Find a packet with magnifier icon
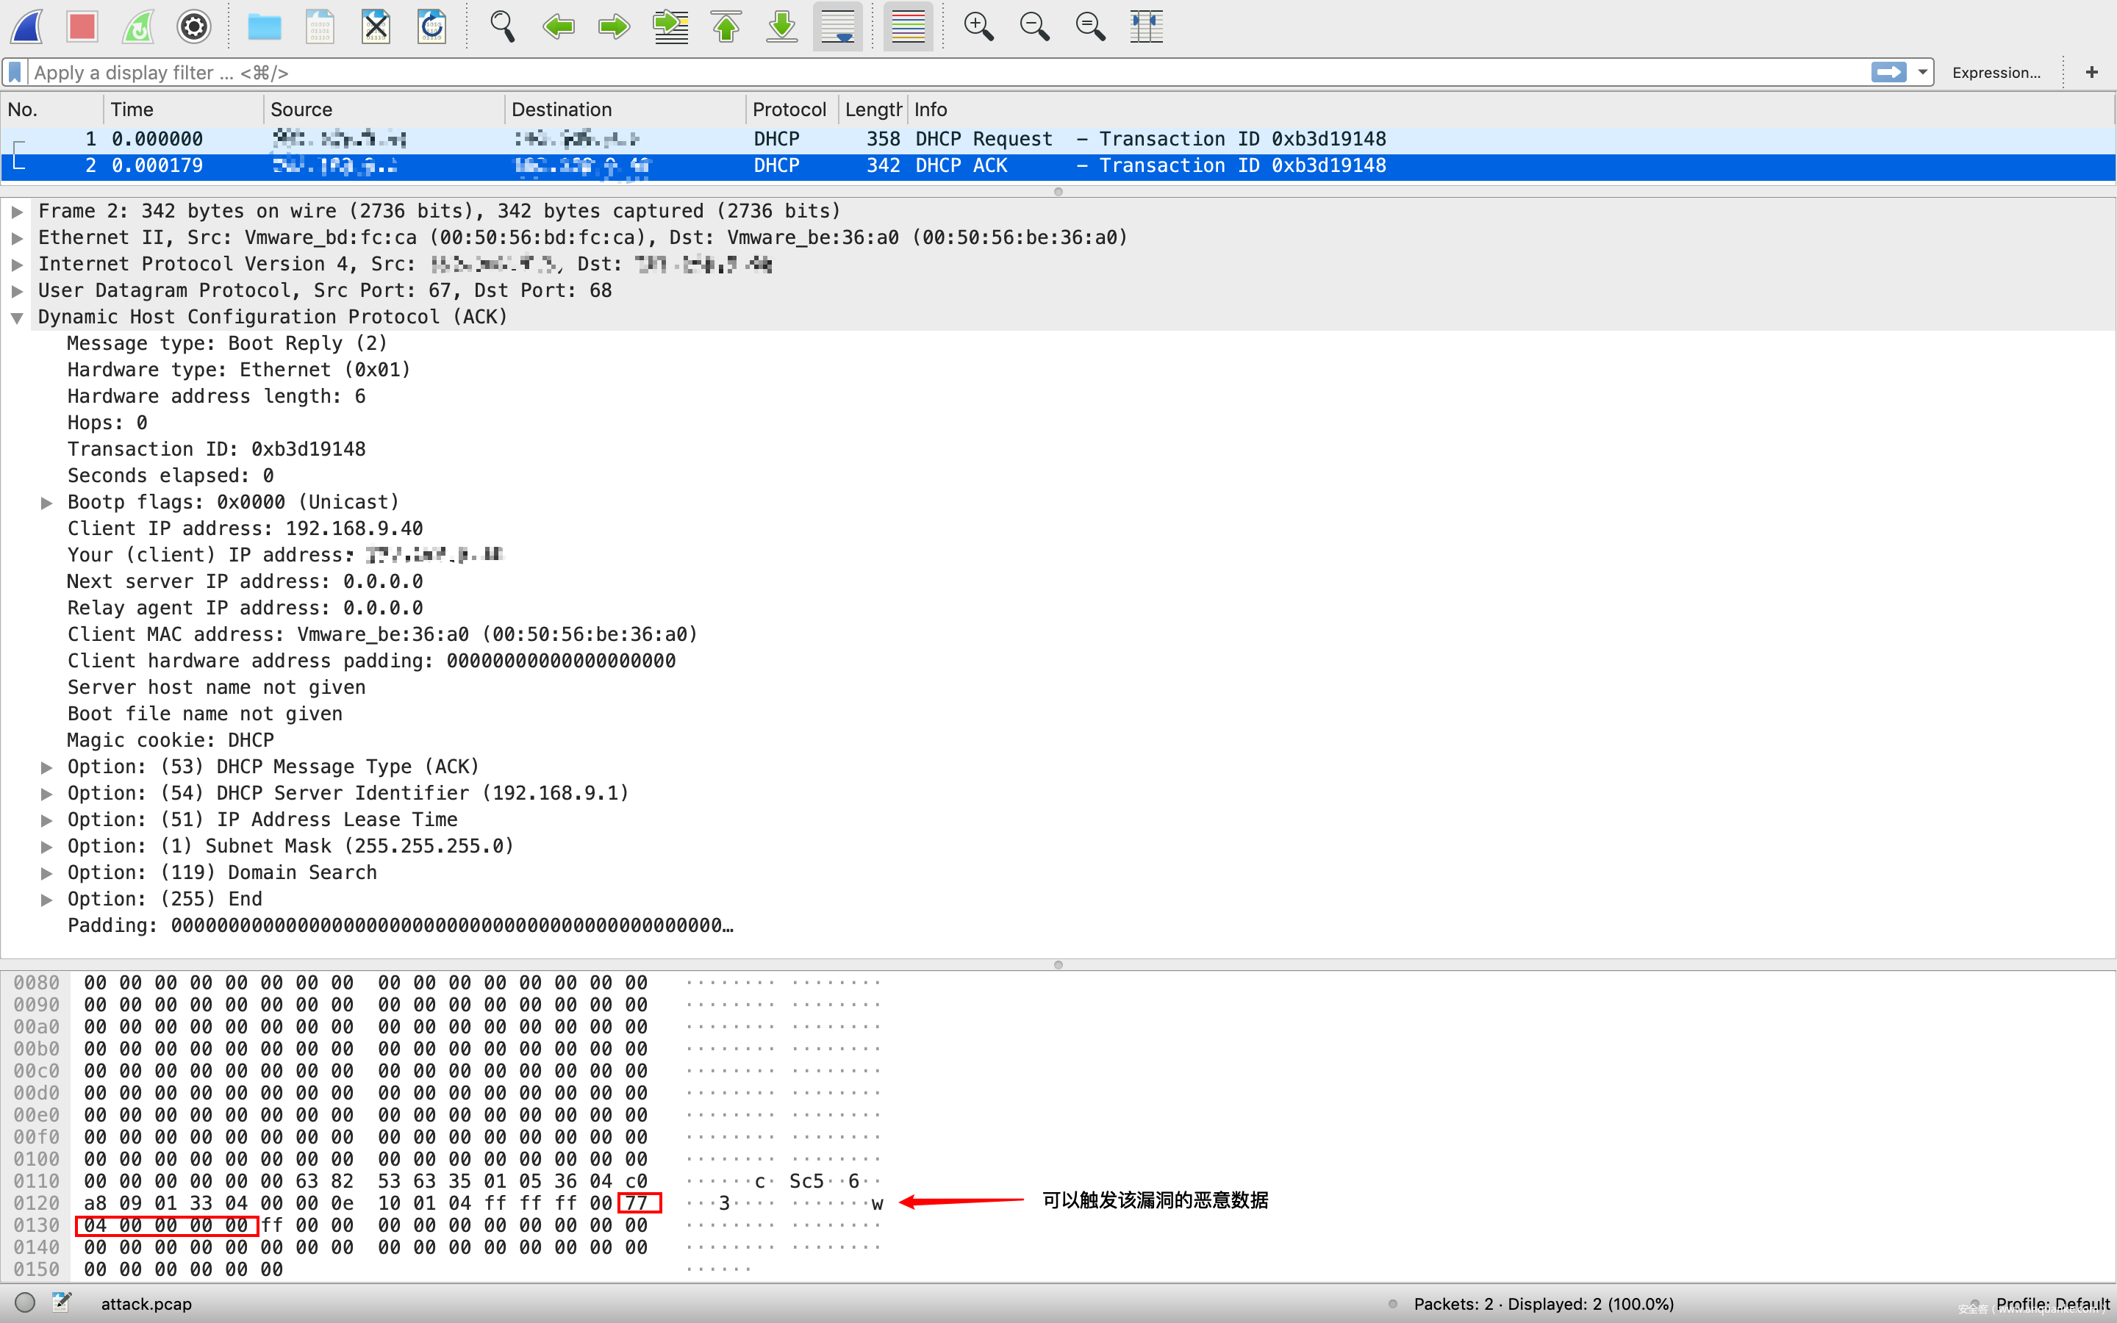Viewport: 2117px width, 1323px height. (502, 26)
